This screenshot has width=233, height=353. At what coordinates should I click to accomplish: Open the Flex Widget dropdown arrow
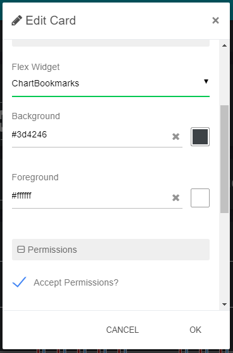[x=206, y=81]
